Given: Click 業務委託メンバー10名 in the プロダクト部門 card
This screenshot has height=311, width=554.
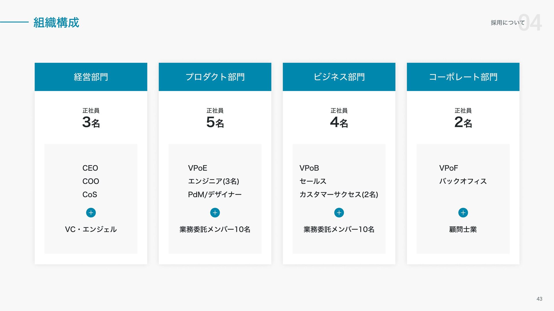Looking at the screenshot, I should point(215,229).
